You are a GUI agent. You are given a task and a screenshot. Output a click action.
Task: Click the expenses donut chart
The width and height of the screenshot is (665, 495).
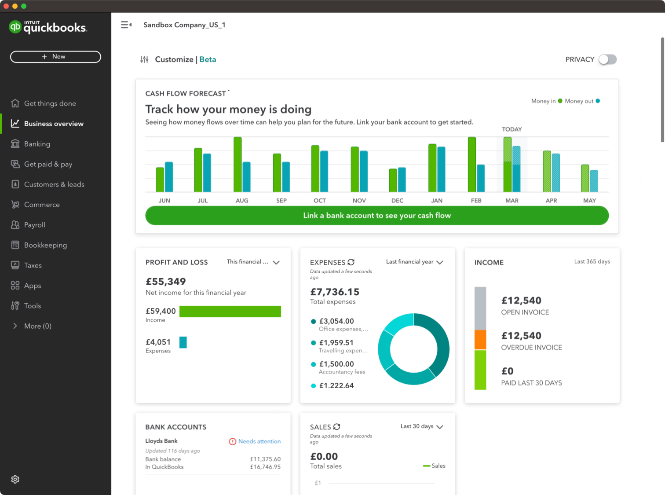(x=413, y=349)
